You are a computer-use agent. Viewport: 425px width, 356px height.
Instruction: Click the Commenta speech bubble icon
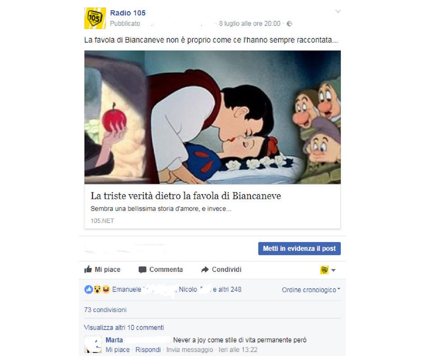pyautogui.click(x=142, y=270)
